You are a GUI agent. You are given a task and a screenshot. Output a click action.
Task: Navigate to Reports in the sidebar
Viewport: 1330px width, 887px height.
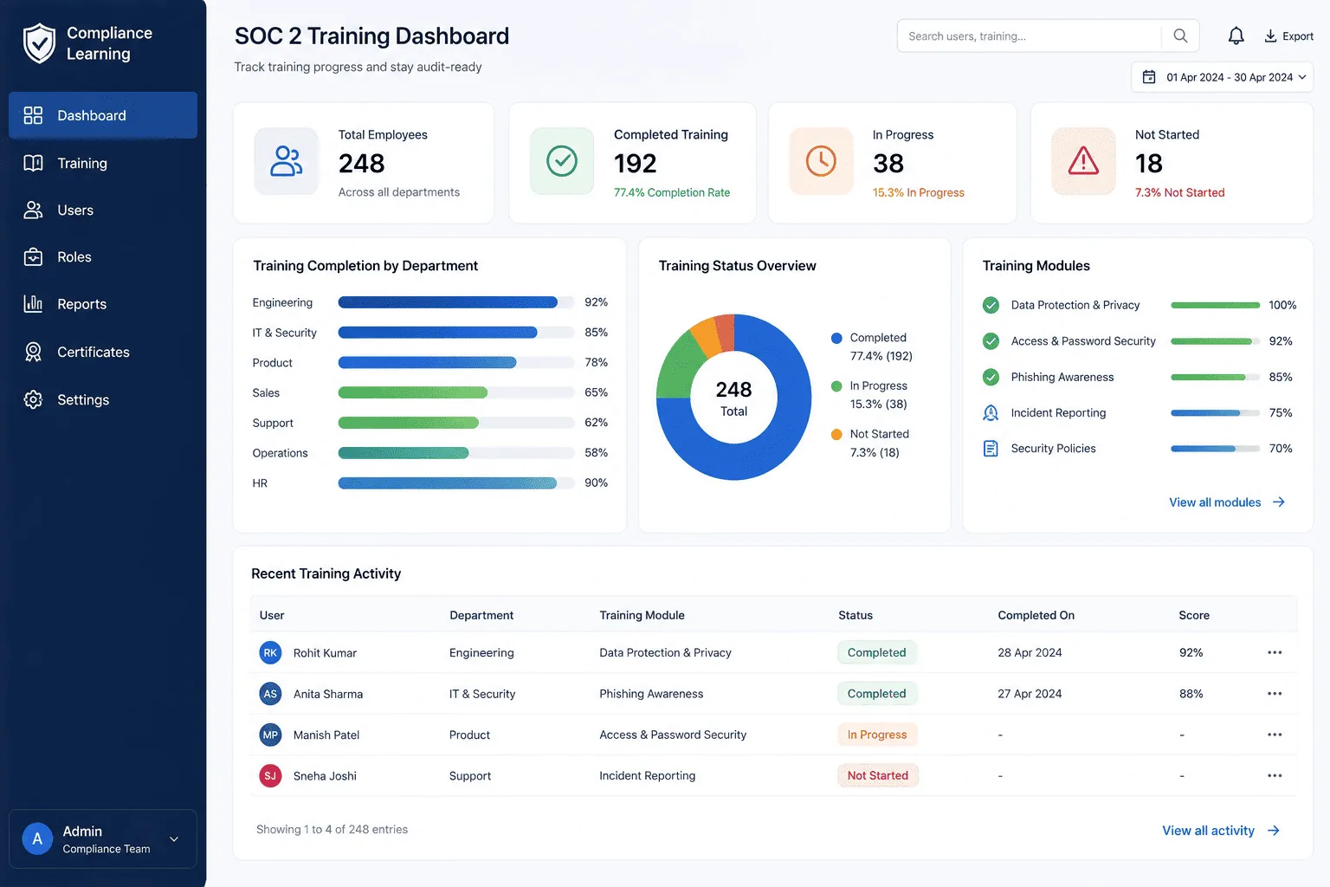[103, 304]
